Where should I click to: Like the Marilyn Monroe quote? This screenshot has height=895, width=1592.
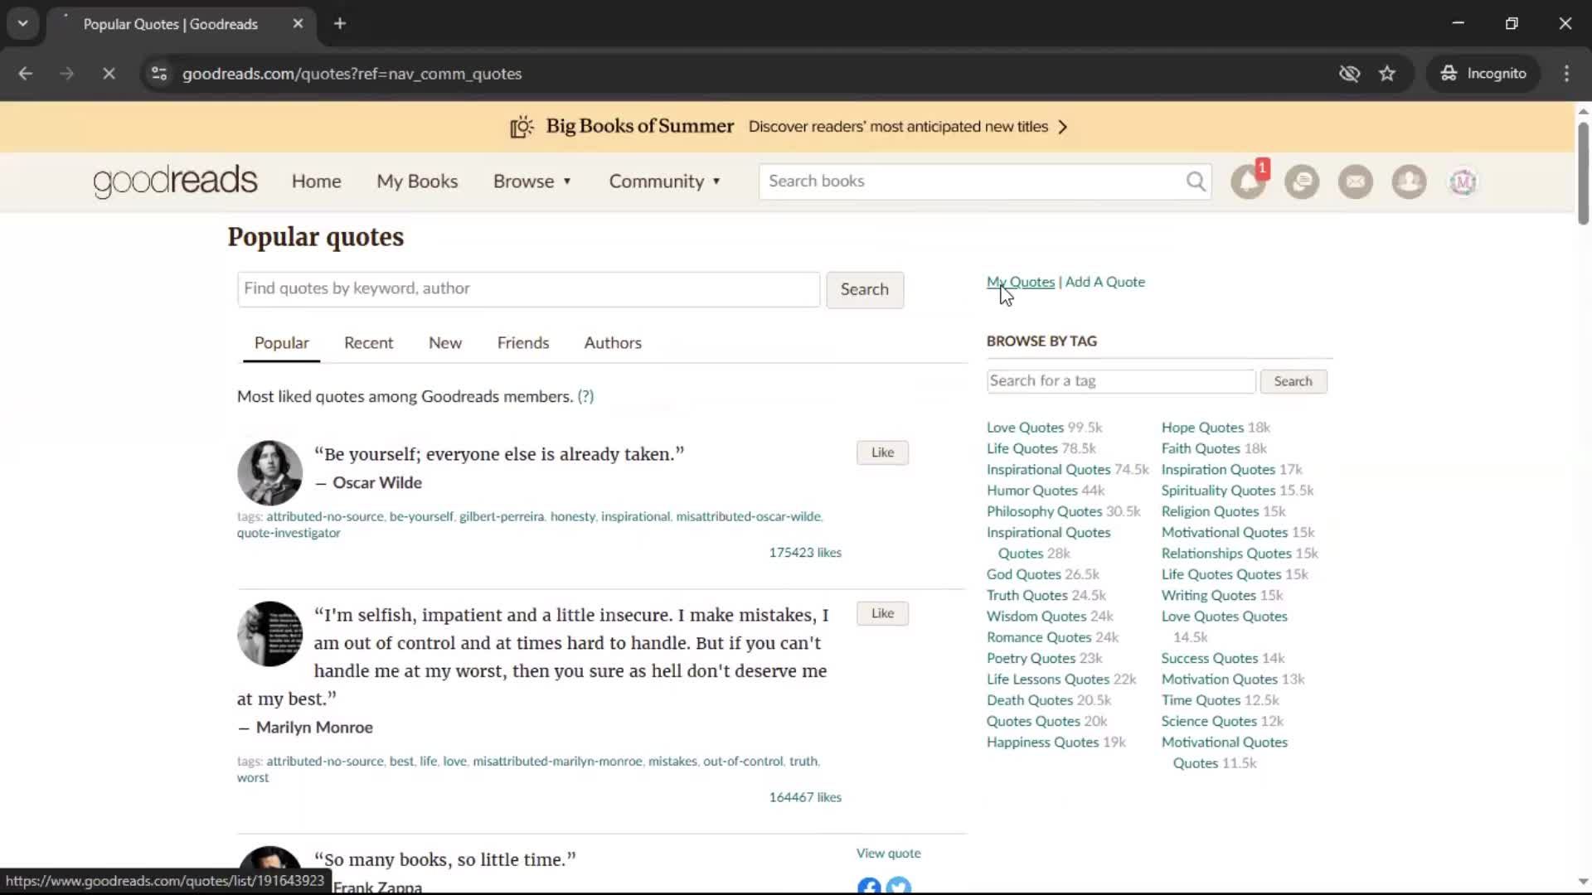tap(882, 613)
